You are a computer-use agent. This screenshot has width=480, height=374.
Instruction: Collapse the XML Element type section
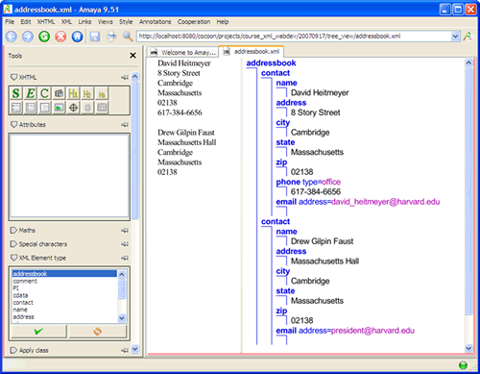[13, 258]
